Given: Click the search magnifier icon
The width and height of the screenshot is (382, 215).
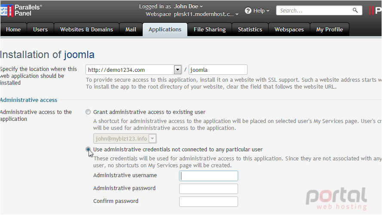Looking at the screenshot, I should click(x=355, y=10).
